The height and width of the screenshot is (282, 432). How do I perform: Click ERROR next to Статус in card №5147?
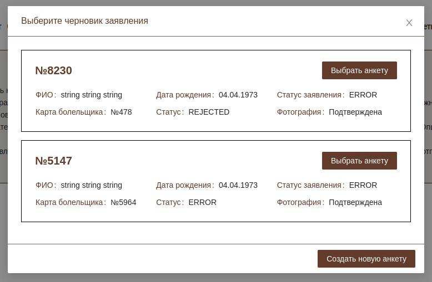(x=202, y=202)
